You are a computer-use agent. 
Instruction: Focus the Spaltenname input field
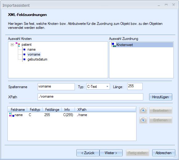(x=56, y=87)
